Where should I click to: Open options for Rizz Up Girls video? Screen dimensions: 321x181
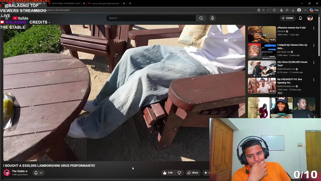(314, 45)
